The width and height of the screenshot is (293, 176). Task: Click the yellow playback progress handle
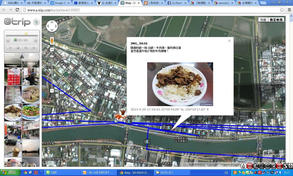point(26,34)
